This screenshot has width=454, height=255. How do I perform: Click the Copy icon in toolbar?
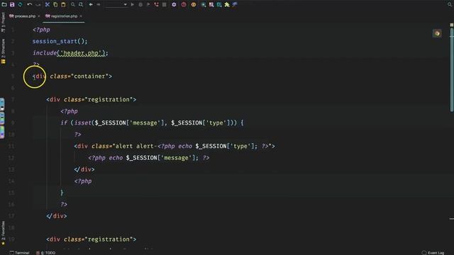55,5
